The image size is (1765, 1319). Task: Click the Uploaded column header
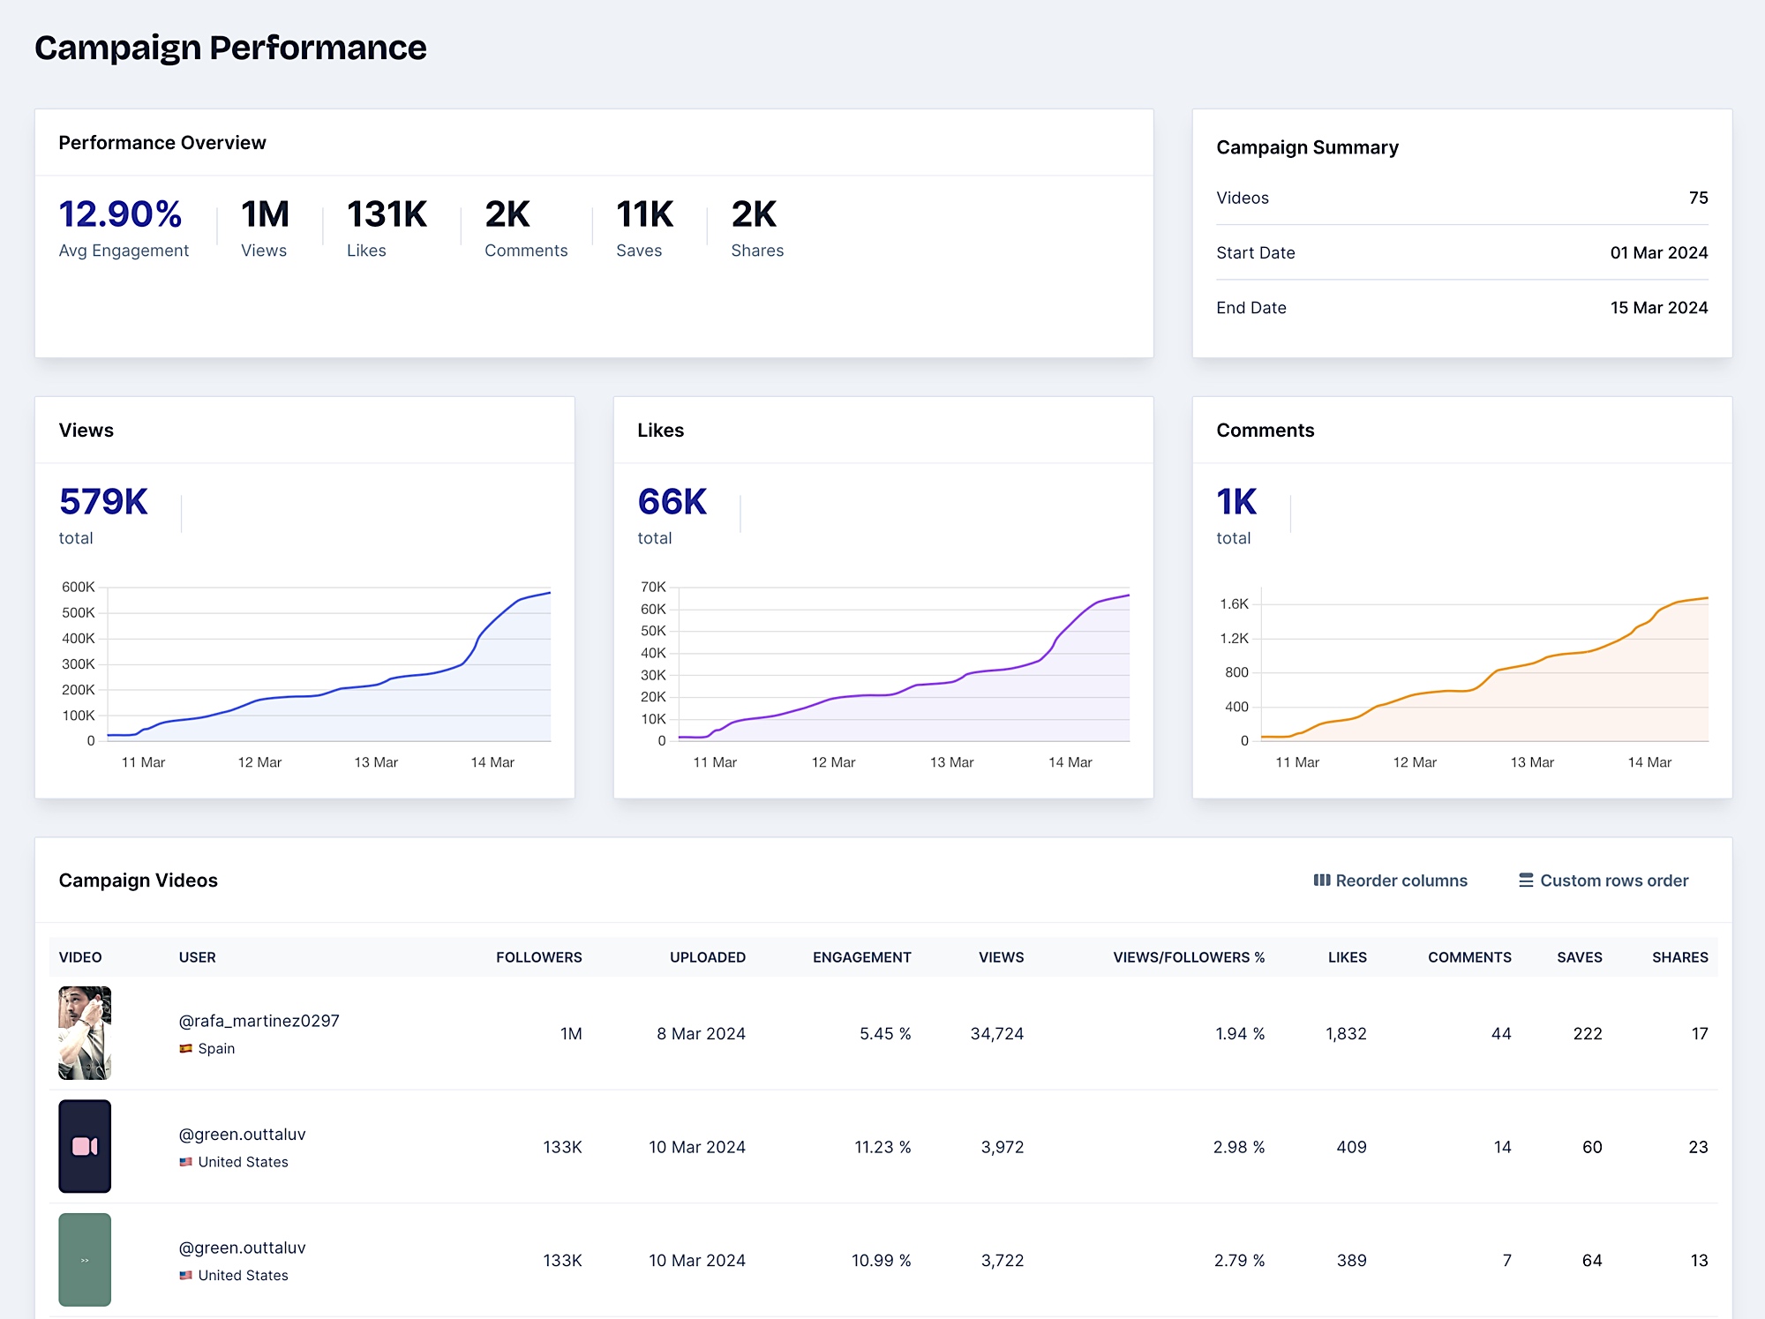(x=707, y=957)
